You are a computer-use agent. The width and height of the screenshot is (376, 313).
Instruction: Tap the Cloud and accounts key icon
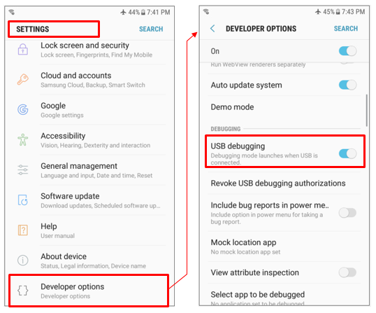coord(23,80)
